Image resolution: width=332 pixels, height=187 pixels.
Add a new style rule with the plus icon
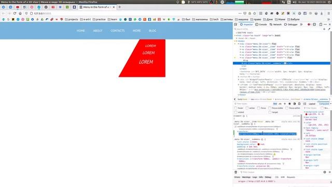tap(285, 104)
